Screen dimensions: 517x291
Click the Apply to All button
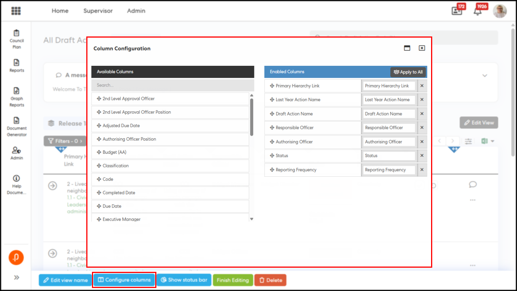coord(408,72)
